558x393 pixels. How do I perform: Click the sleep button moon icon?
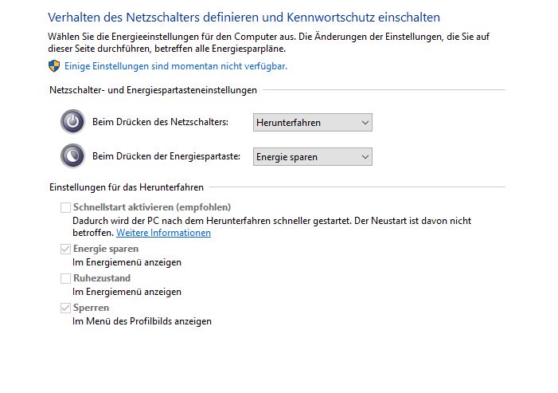72,155
